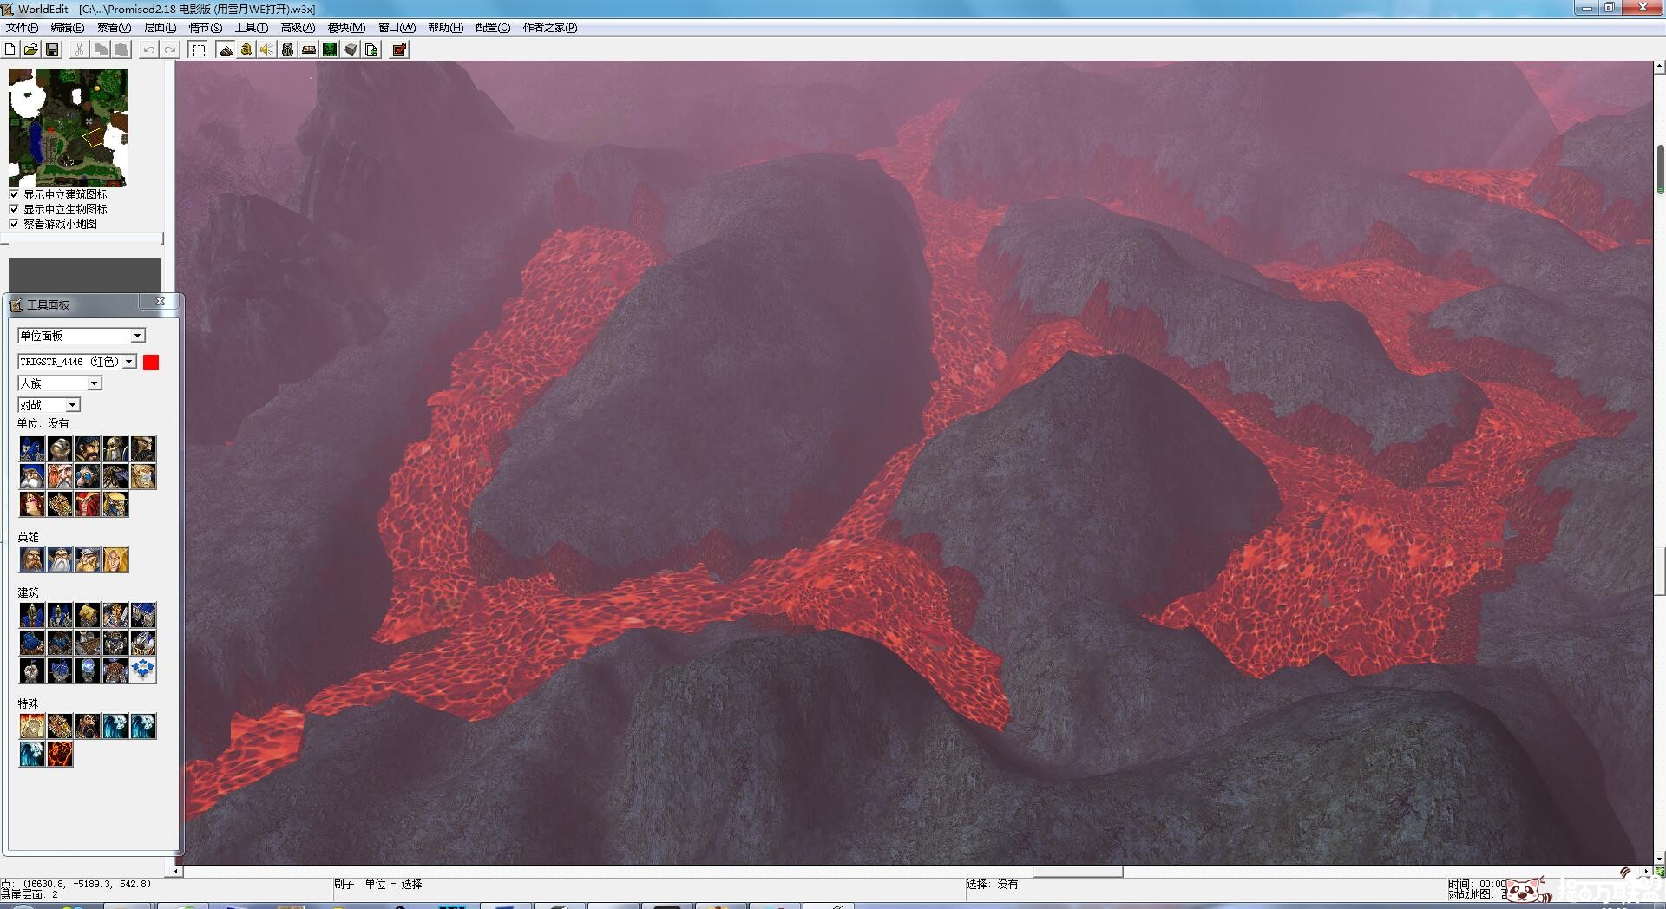Open the Sound Editor speaker icon
Screen dimensions: 1666x909
coord(267,49)
